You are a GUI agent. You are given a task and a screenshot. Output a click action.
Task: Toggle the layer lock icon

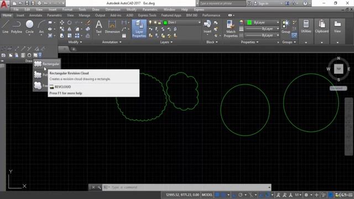coord(160,22)
